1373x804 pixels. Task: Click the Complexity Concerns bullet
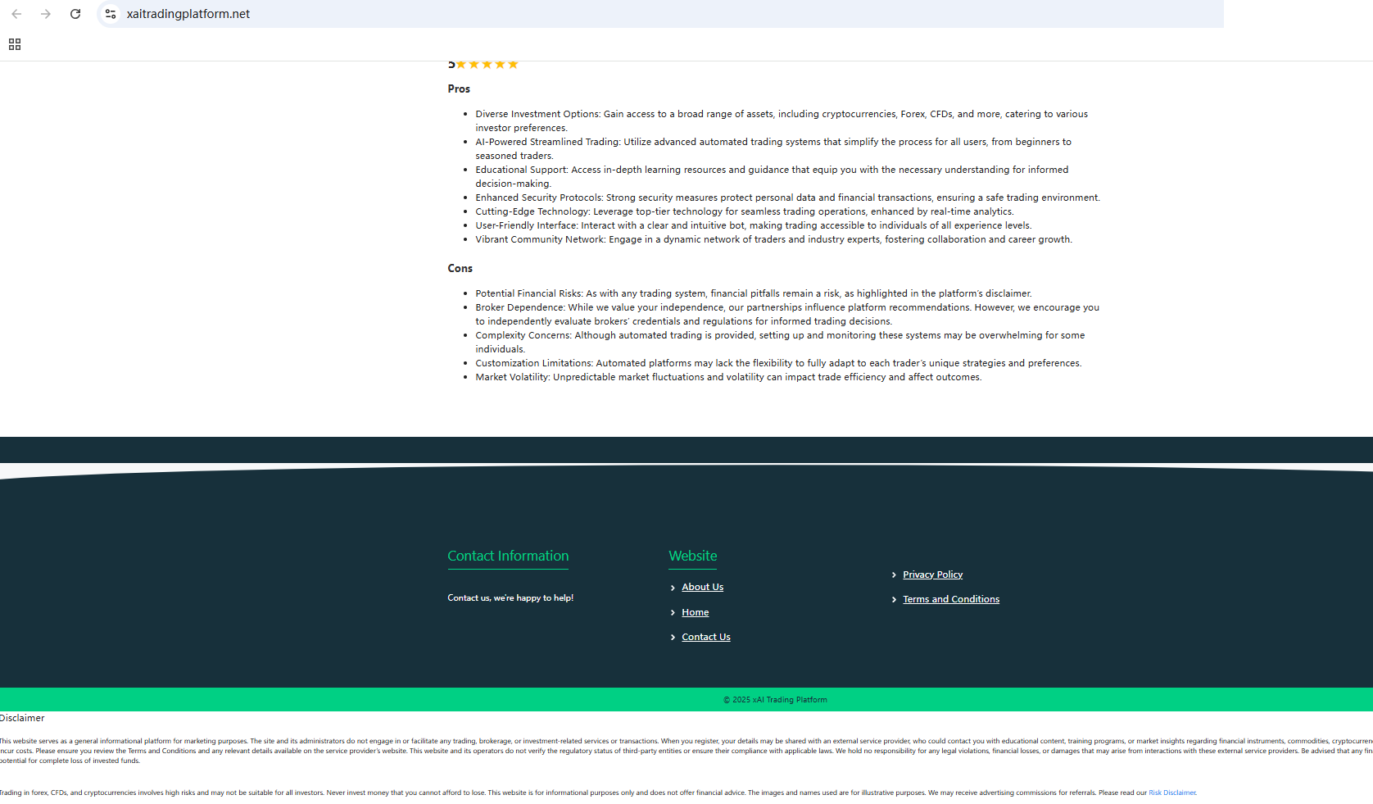780,342
